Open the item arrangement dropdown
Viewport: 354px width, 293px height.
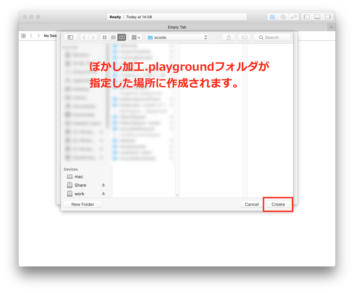coord(136,37)
